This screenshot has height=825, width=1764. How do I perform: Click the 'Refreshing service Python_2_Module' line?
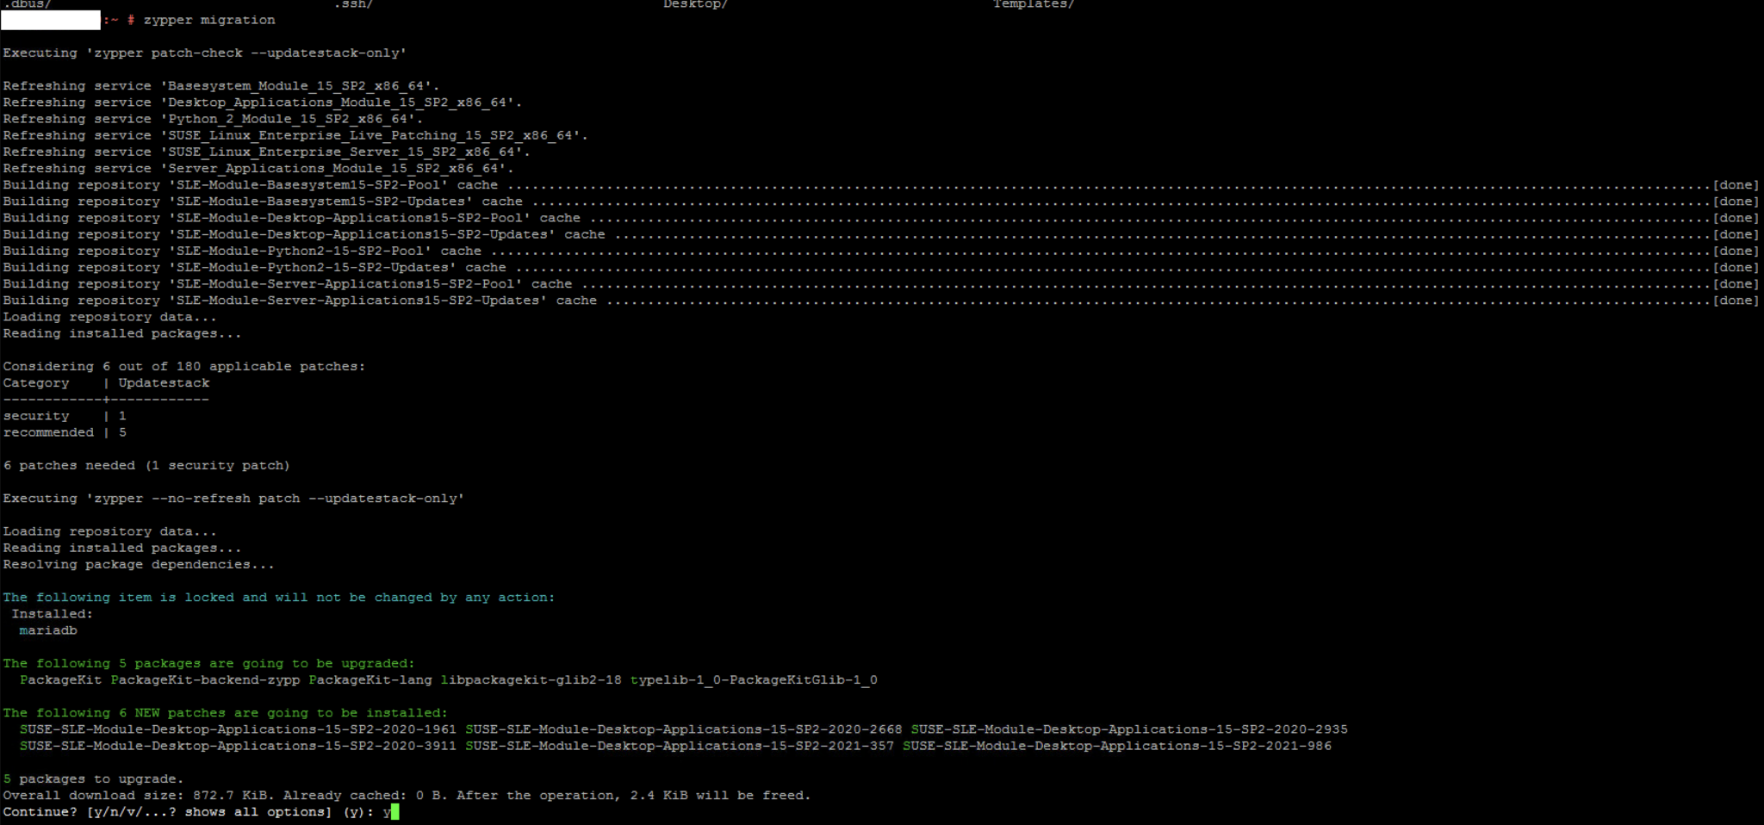(213, 119)
